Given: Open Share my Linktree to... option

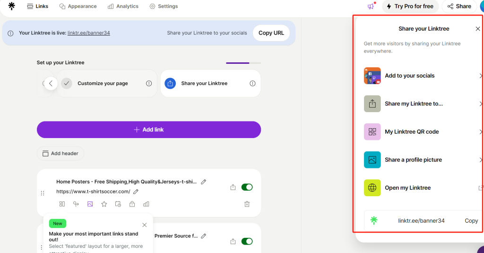Looking at the screenshot, I should (423, 104).
